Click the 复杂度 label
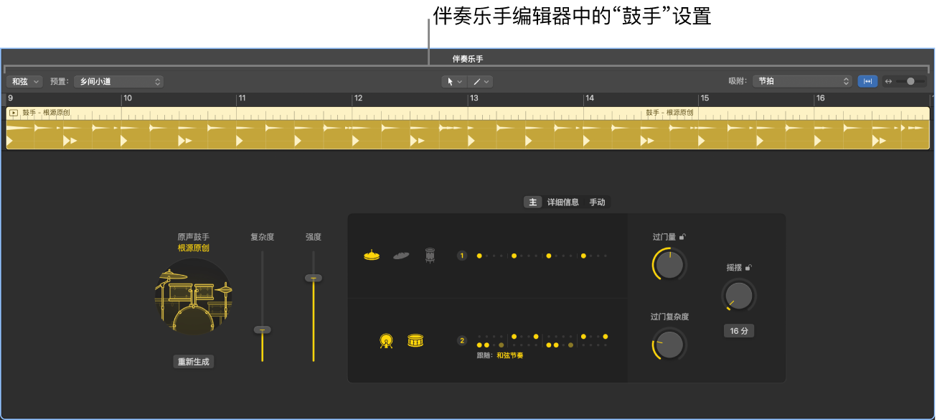 [x=262, y=236]
